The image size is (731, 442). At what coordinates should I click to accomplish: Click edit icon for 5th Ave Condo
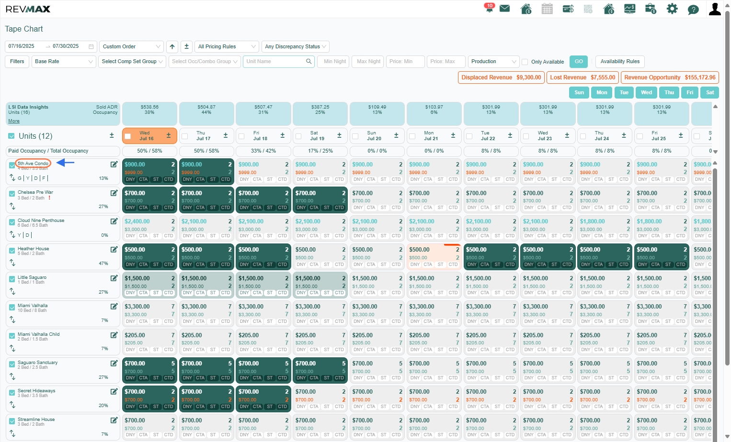click(114, 164)
